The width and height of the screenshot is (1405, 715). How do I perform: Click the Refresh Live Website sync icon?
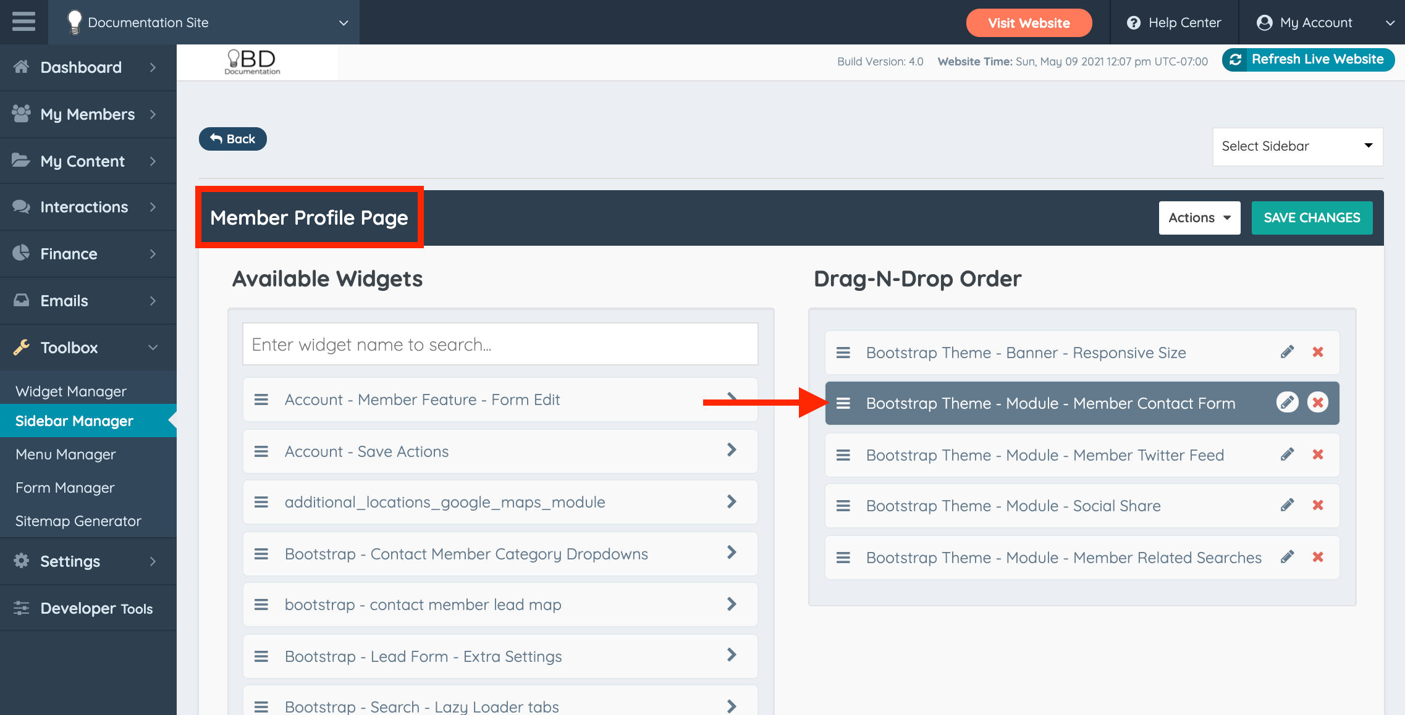point(1235,59)
